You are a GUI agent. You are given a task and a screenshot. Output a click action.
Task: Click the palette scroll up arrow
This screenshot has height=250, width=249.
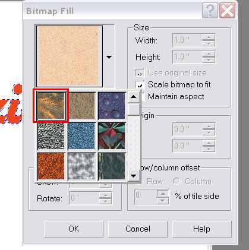pos(134,97)
